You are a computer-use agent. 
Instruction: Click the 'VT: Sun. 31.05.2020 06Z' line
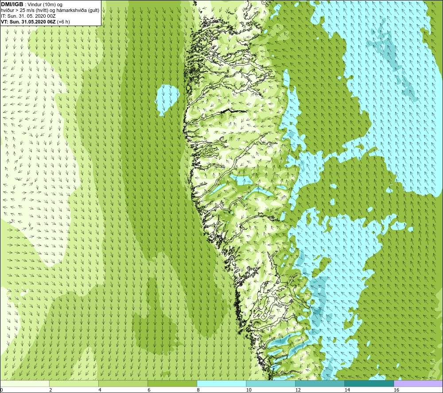click(x=28, y=22)
